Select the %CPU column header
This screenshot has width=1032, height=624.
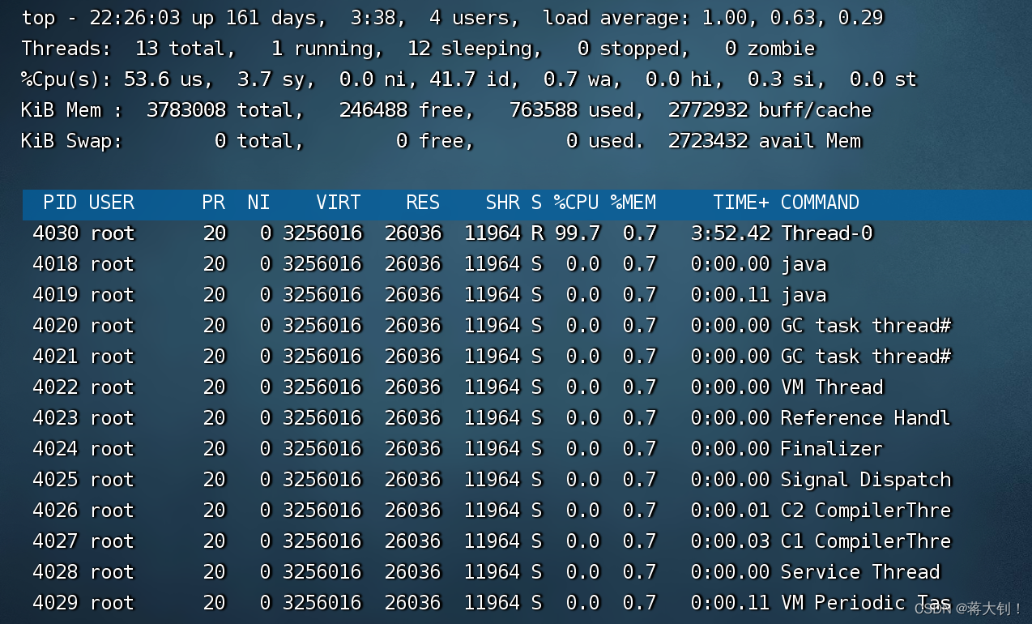point(577,203)
